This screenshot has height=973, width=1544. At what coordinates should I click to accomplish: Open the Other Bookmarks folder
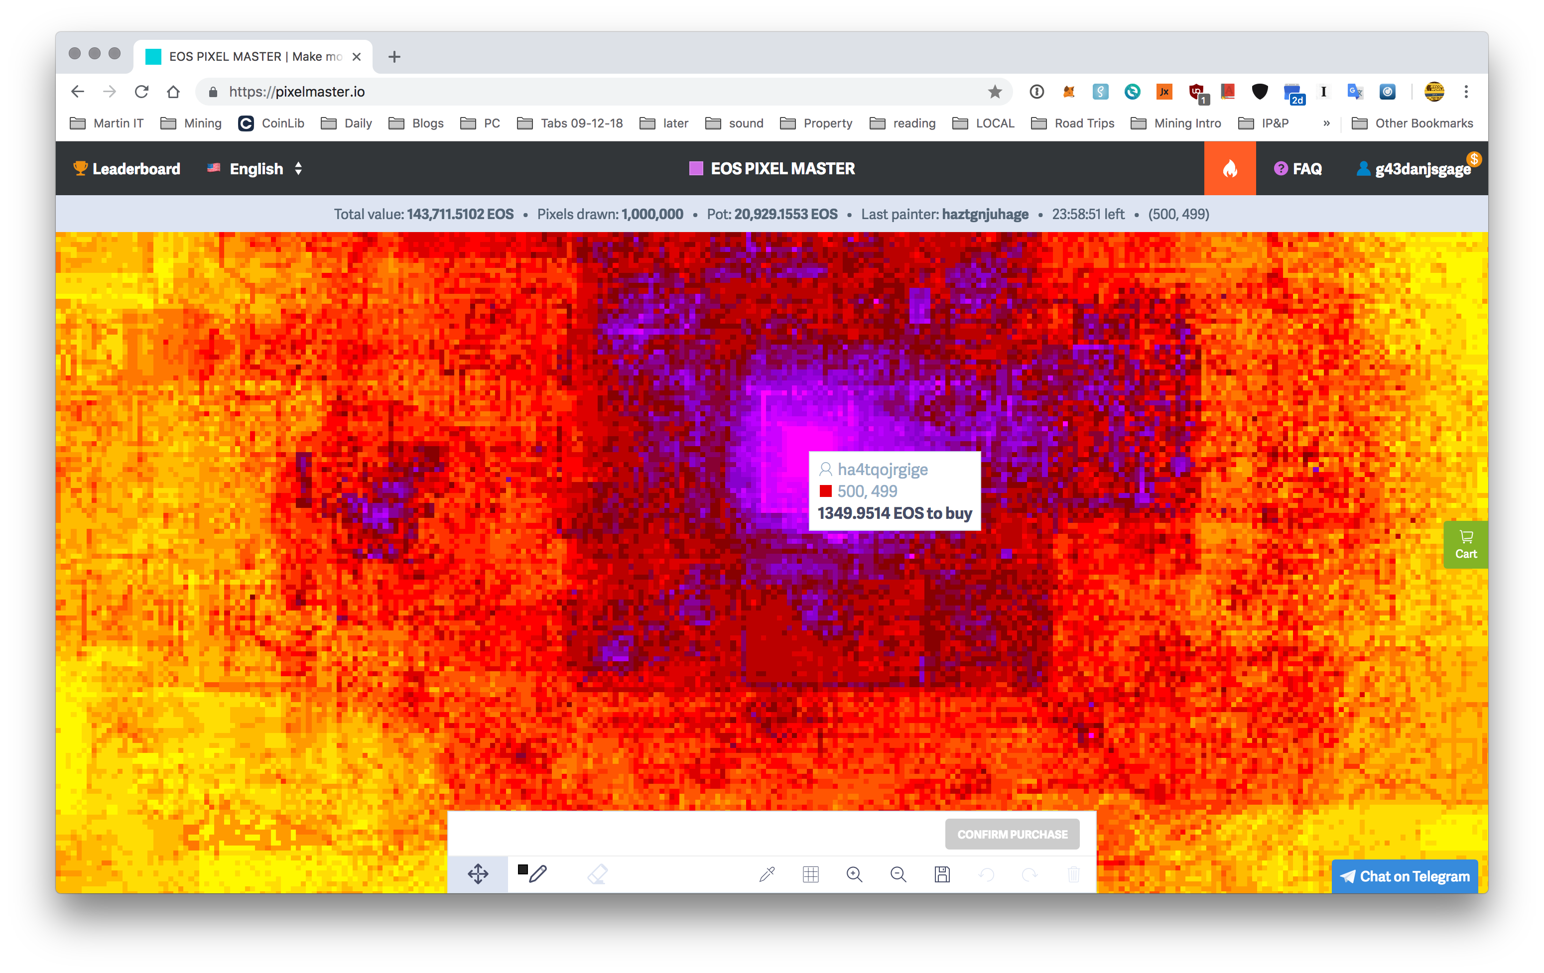[x=1412, y=123]
